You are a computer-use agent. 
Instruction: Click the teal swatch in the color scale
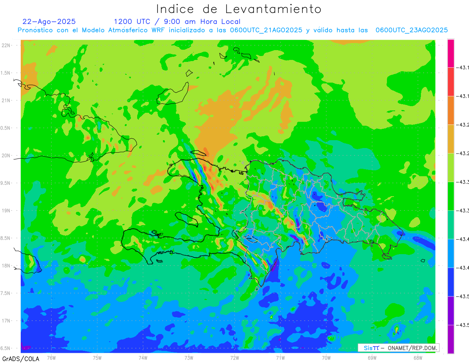[451, 225]
